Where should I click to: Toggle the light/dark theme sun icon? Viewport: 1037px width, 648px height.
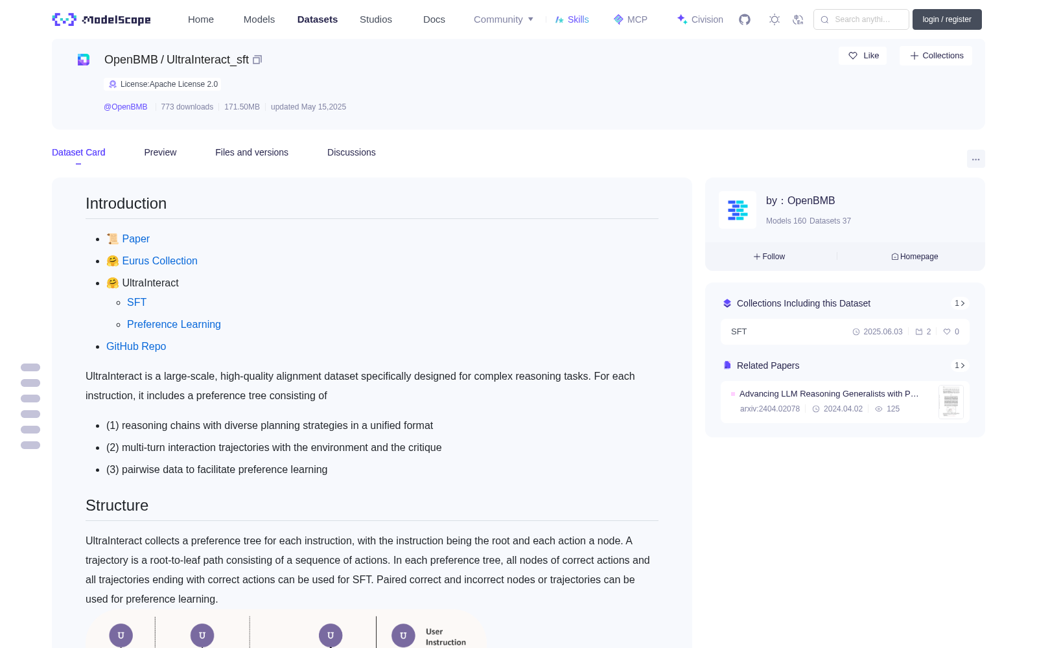tap(775, 19)
